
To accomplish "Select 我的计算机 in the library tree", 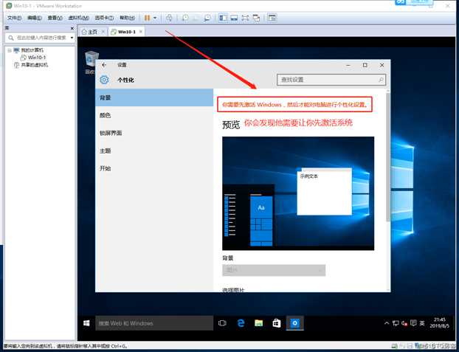I will click(x=32, y=50).
